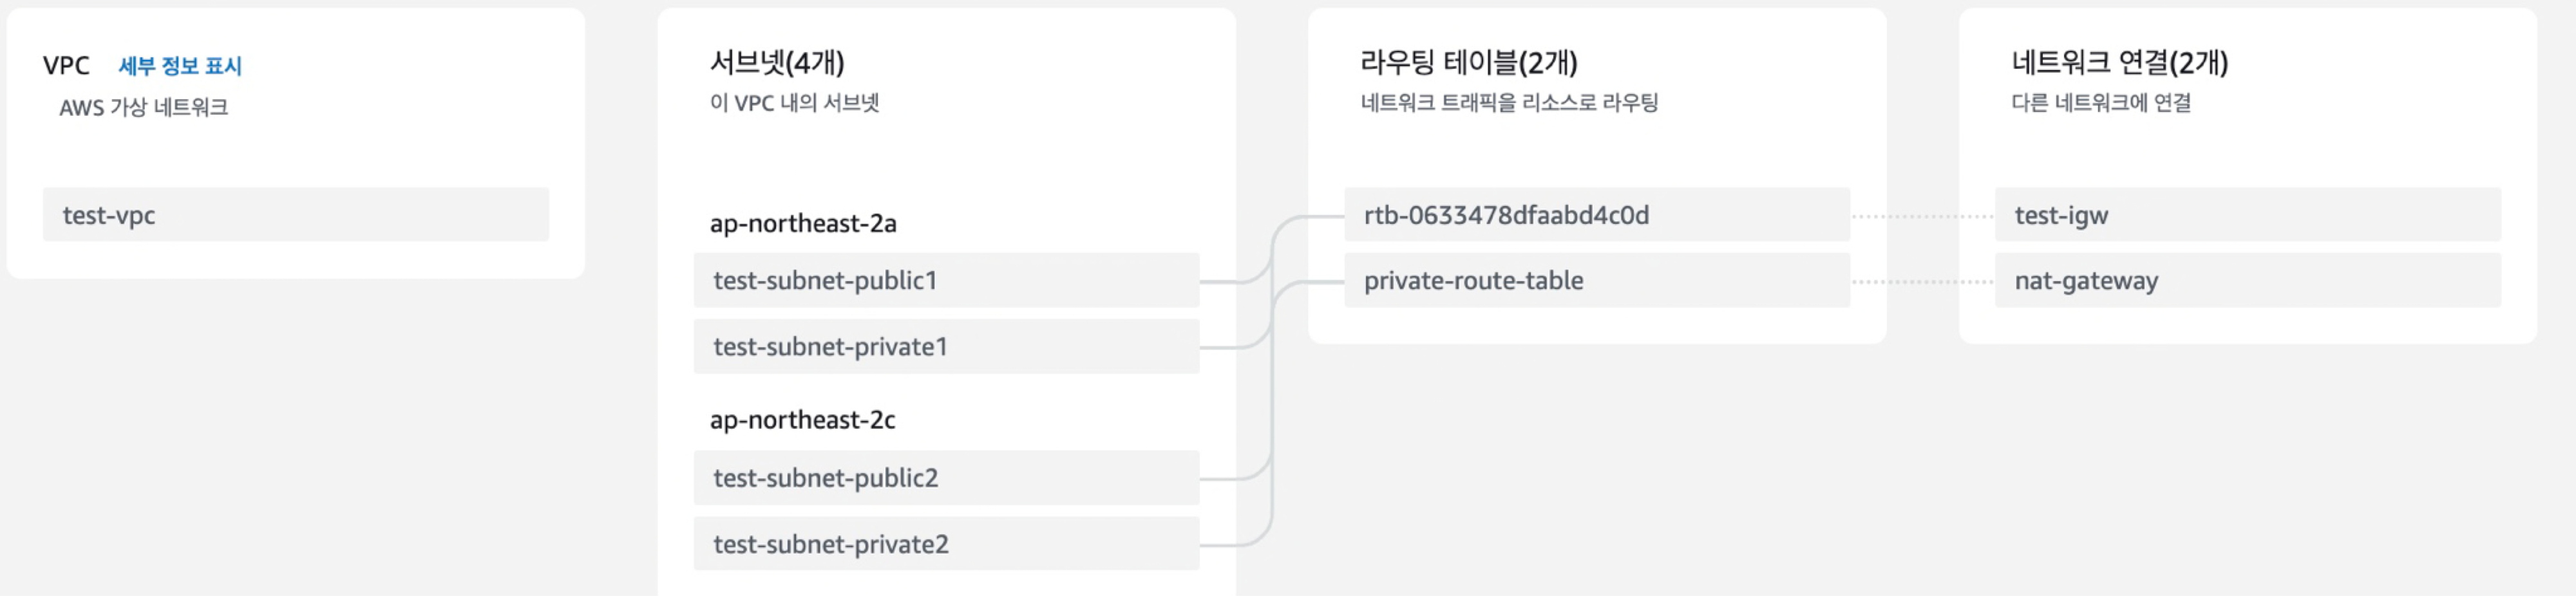The height and width of the screenshot is (596, 2576).
Task: Click the 네트워크 연결(2개) panel heading
Action: (2120, 62)
